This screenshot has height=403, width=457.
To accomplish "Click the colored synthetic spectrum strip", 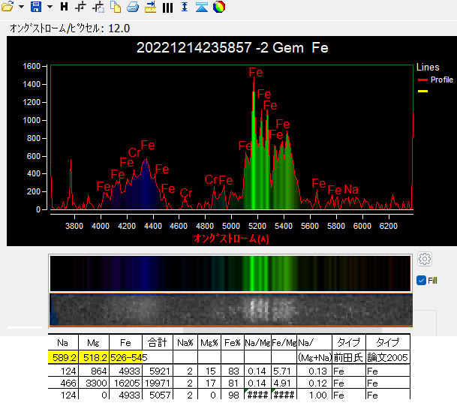I will coord(230,273).
